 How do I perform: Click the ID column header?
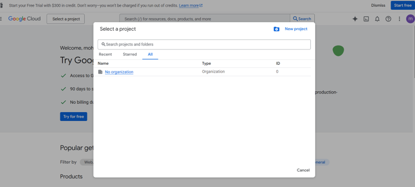click(278, 63)
